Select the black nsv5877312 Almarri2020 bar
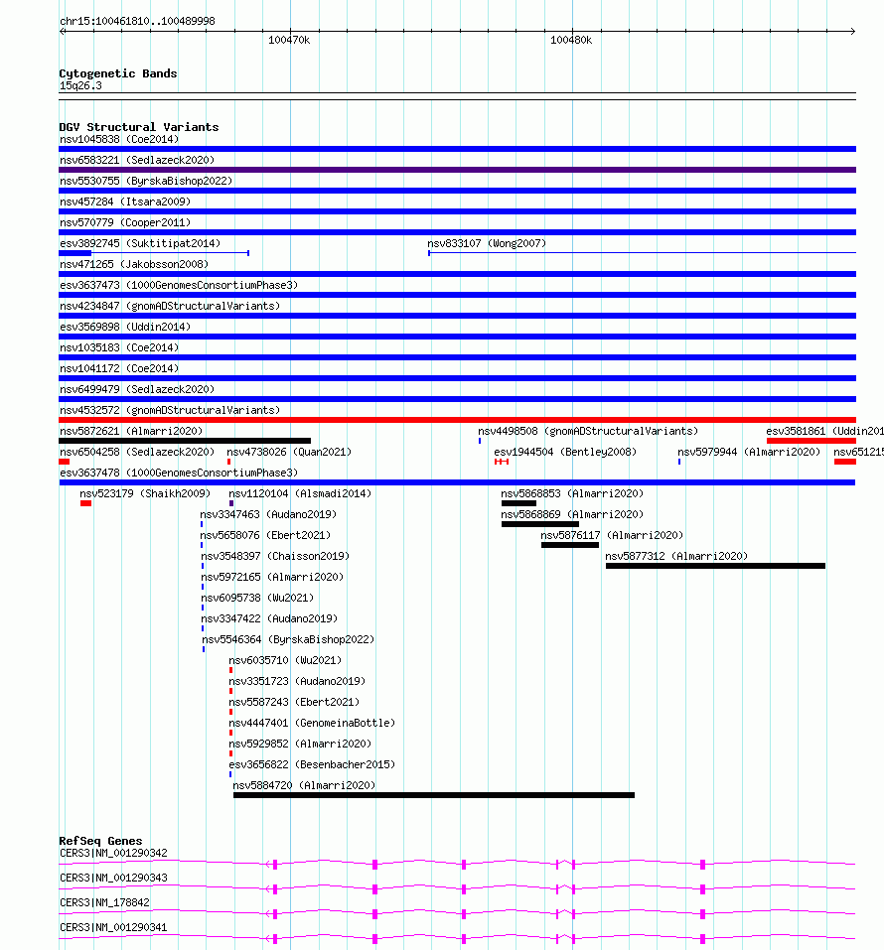884x950 pixels. coord(715,566)
